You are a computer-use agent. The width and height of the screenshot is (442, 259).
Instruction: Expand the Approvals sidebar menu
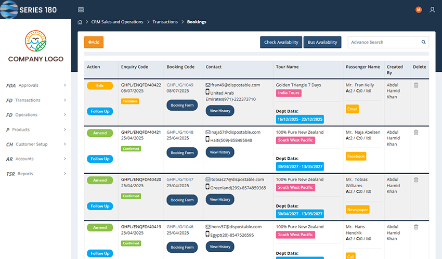35,85
